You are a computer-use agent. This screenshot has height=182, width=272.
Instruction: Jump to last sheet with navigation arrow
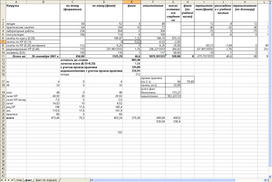(12, 180)
